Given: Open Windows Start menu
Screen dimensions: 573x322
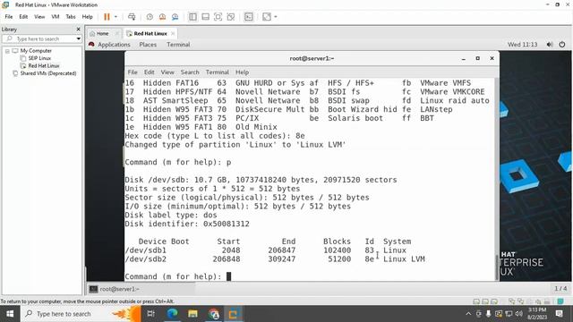Looking at the screenshot, I should pos(10,314).
